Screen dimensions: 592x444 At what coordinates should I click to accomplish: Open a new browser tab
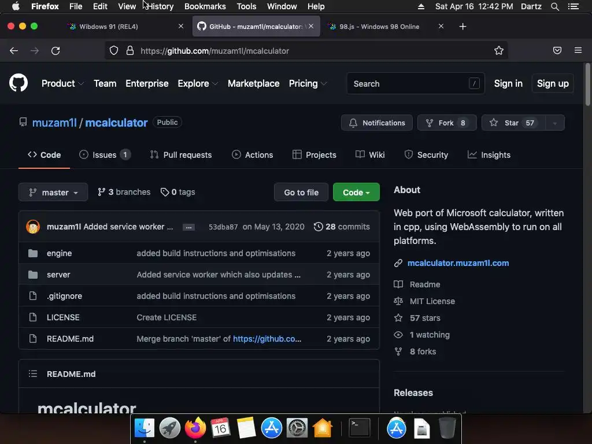point(462,27)
